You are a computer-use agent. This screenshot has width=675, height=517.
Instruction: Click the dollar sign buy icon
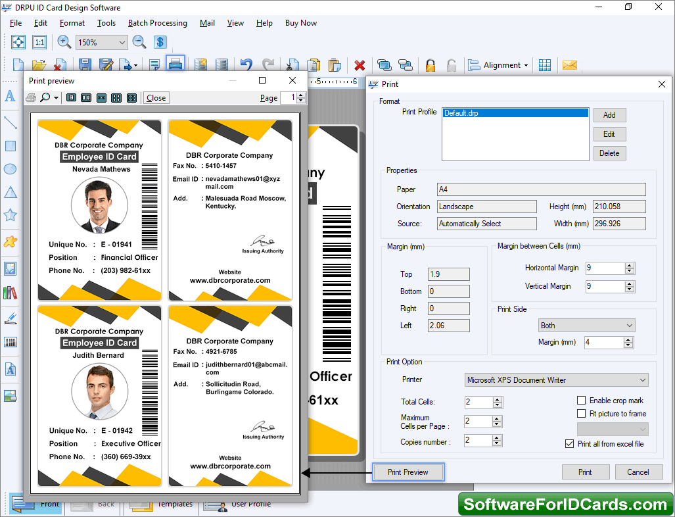point(160,42)
